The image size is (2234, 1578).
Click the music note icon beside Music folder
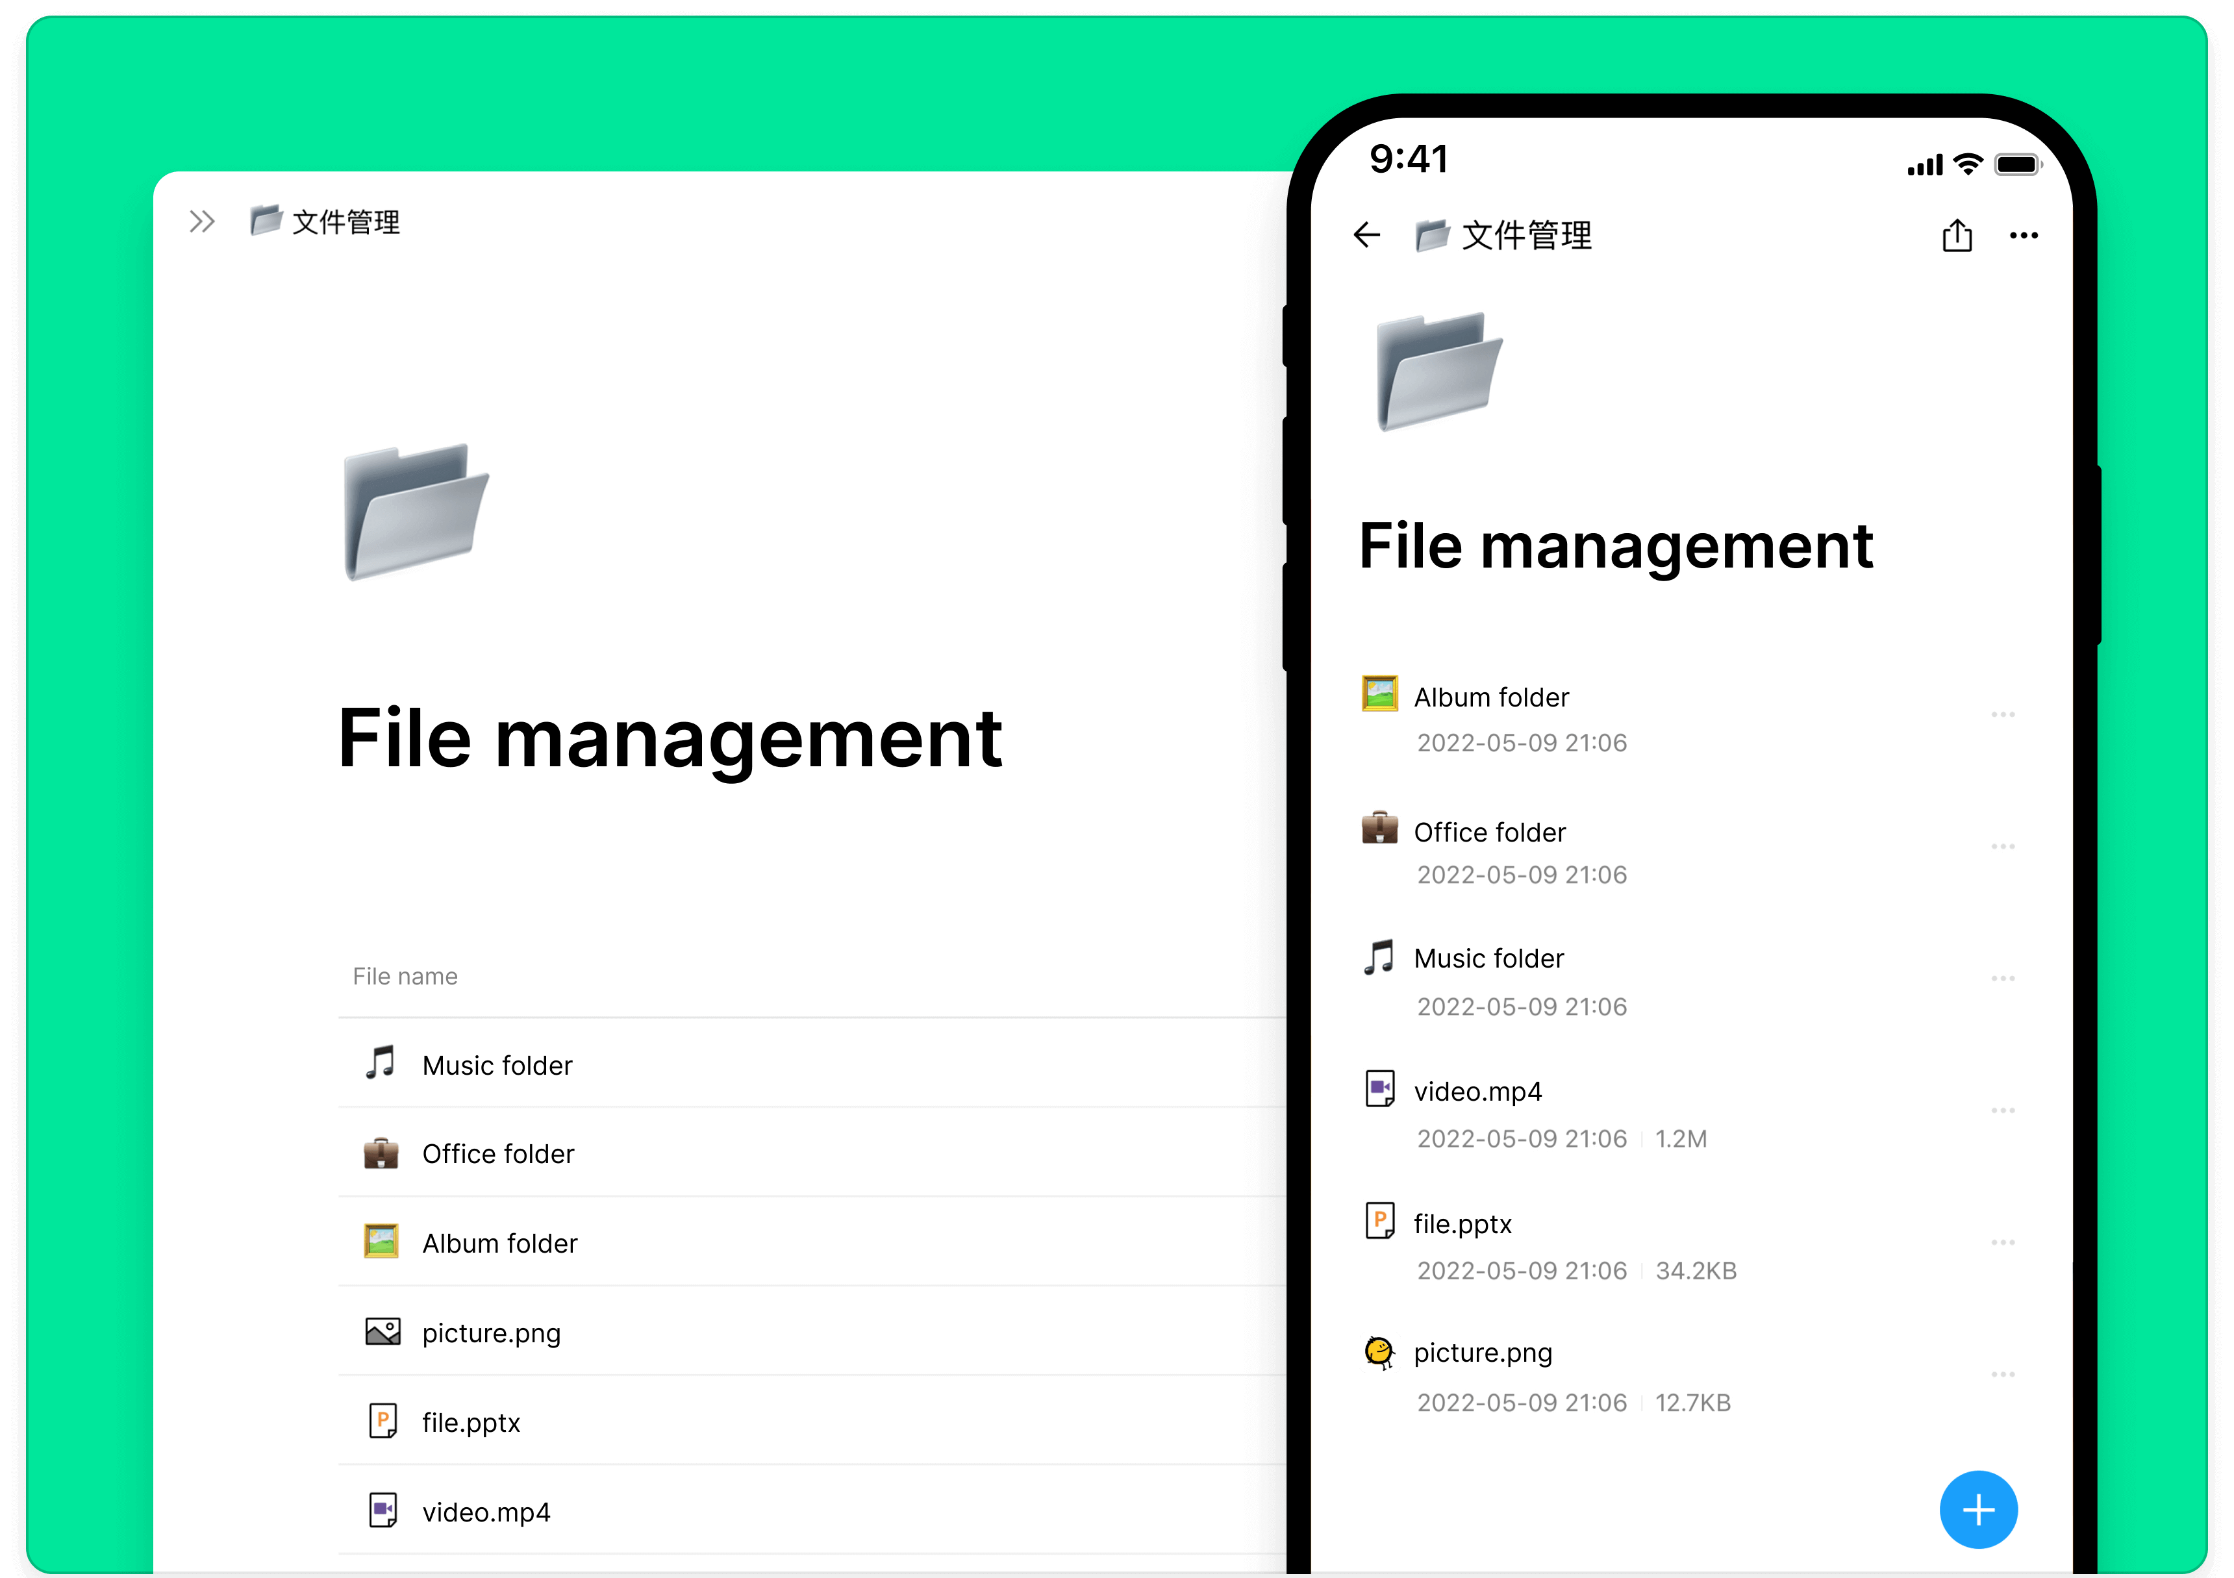(x=381, y=1063)
